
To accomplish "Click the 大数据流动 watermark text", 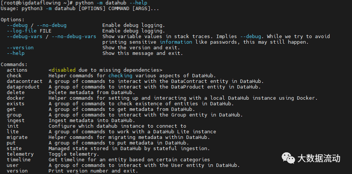I will pos(319,158).
